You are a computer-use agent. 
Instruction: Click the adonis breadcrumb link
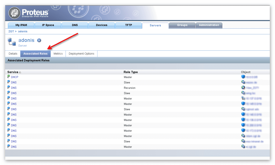coord(23,31)
